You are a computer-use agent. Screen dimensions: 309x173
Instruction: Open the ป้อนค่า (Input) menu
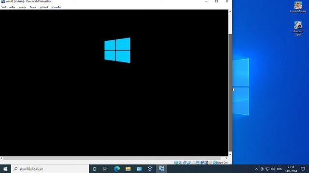coord(33,7)
